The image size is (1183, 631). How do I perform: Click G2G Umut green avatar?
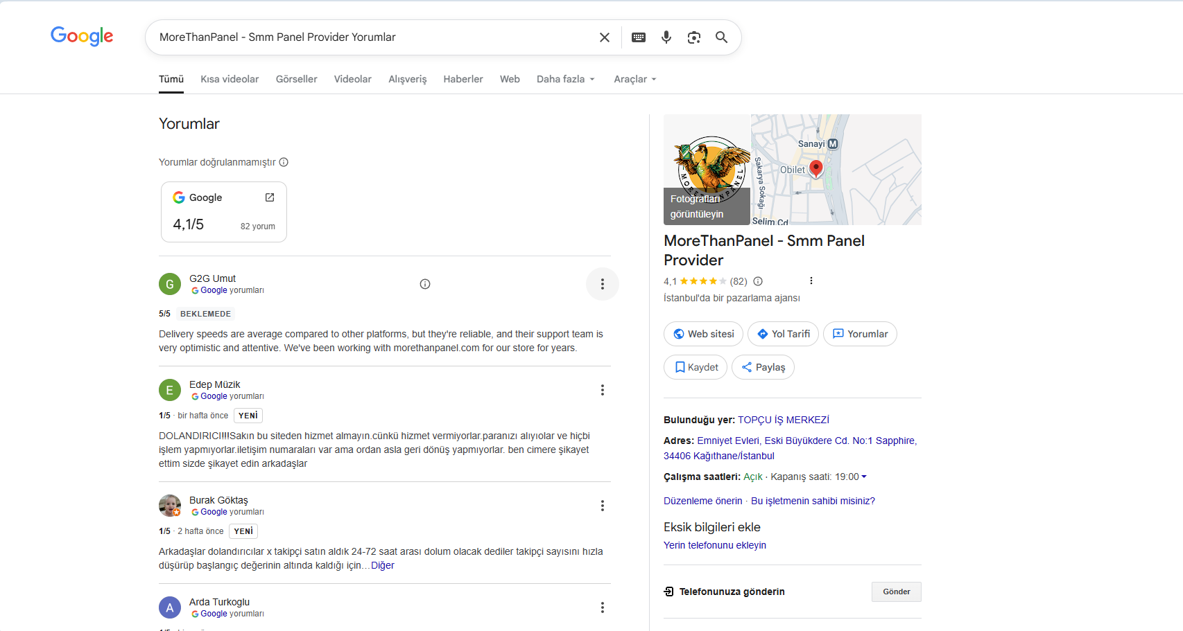(x=170, y=284)
